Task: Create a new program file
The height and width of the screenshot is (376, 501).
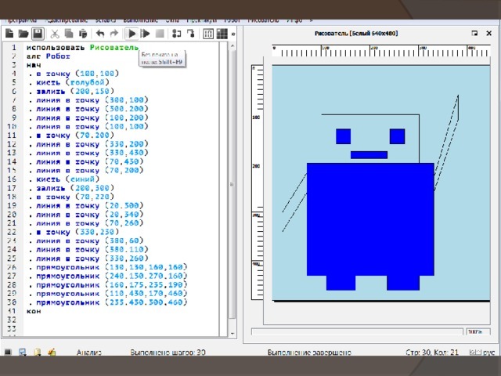Action: click(x=8, y=34)
